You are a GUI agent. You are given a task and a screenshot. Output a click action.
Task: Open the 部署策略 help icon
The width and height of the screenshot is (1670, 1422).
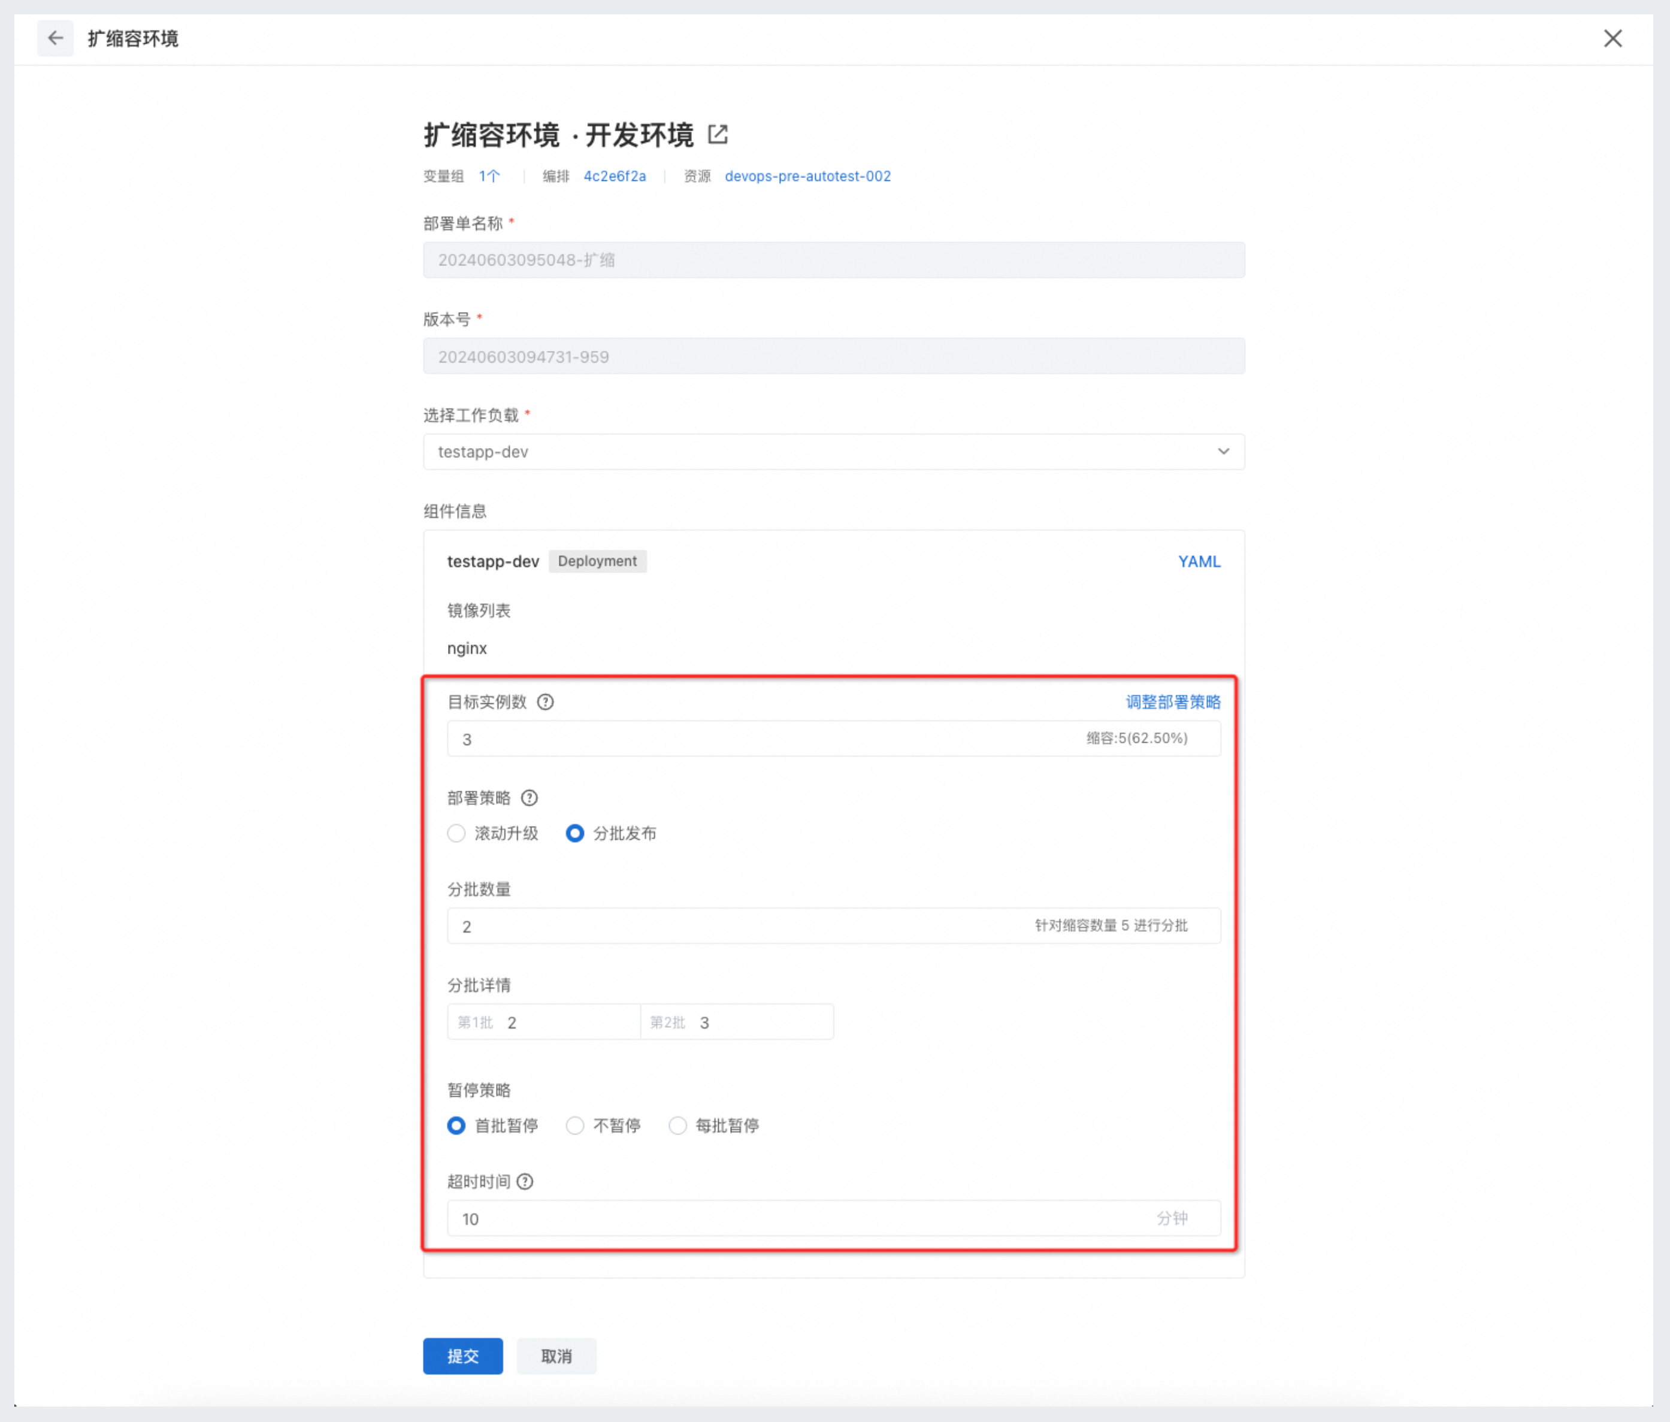pyautogui.click(x=530, y=797)
